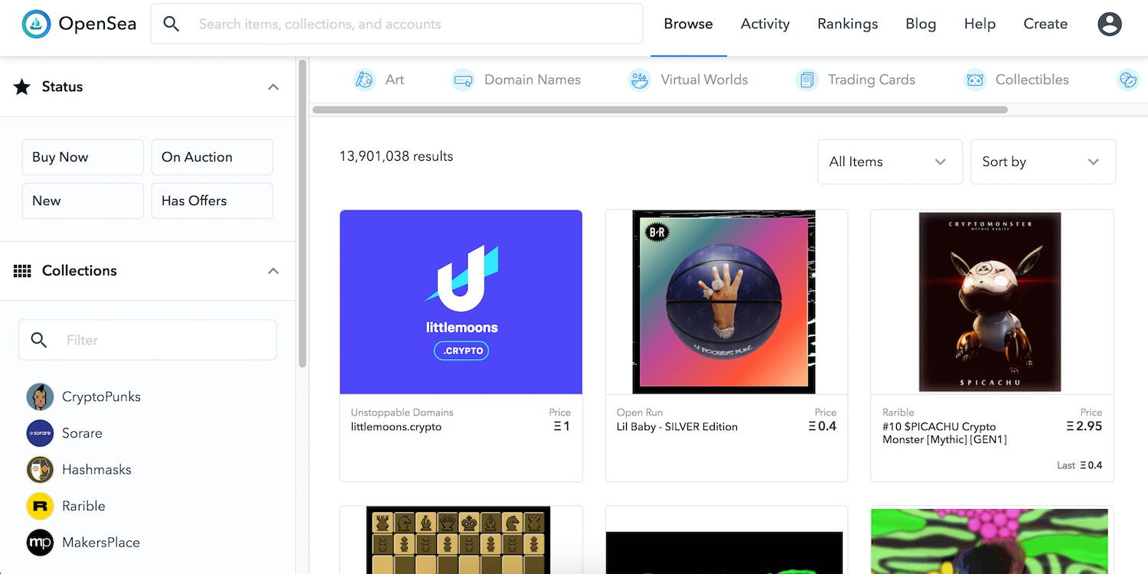Select the Collectibles category icon
1148x574 pixels.
click(x=974, y=80)
